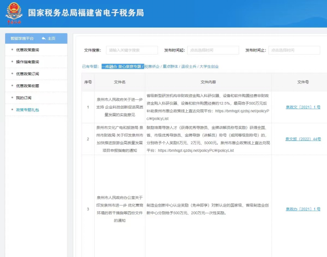
Task: Select 优惠政策订阅 menu item
Action: (28, 74)
